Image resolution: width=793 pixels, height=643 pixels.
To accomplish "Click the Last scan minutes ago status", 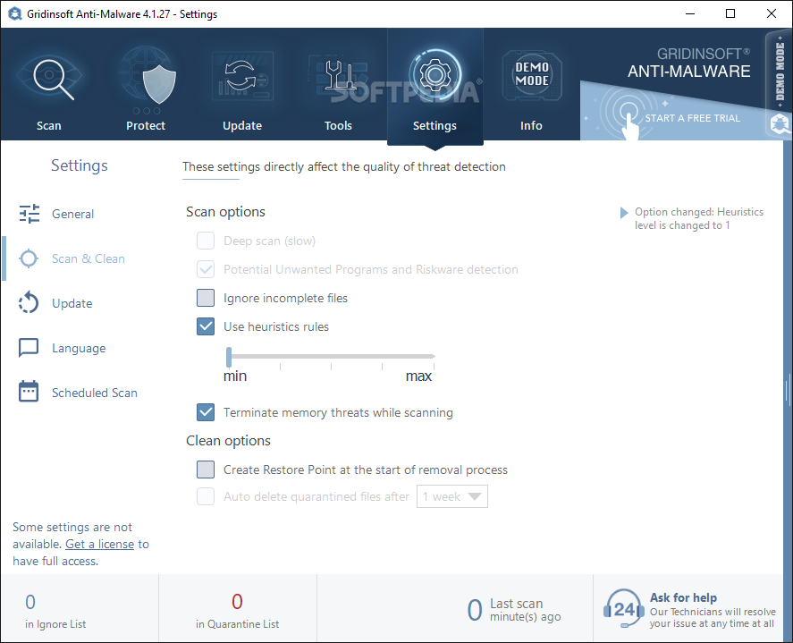I will pyautogui.click(x=514, y=610).
